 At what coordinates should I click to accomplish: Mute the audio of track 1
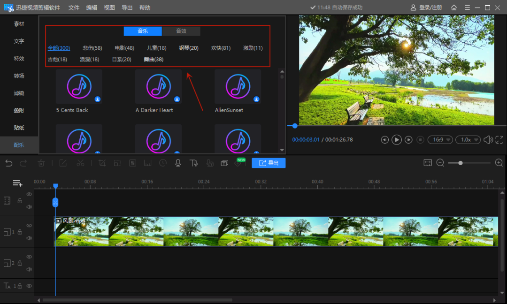(29, 238)
